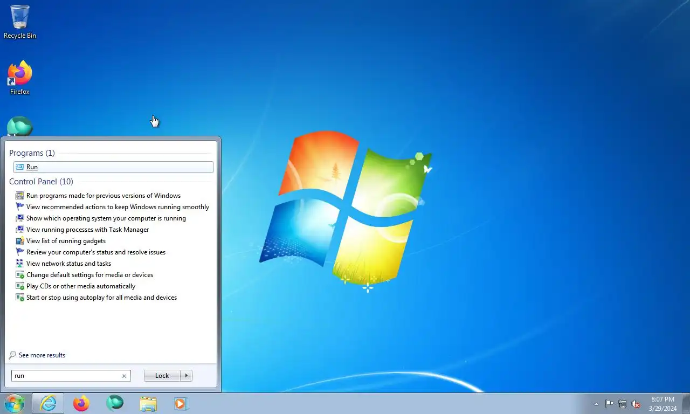This screenshot has height=414, width=690.
Task: Click the Run result's program icon
Action: coord(20,167)
